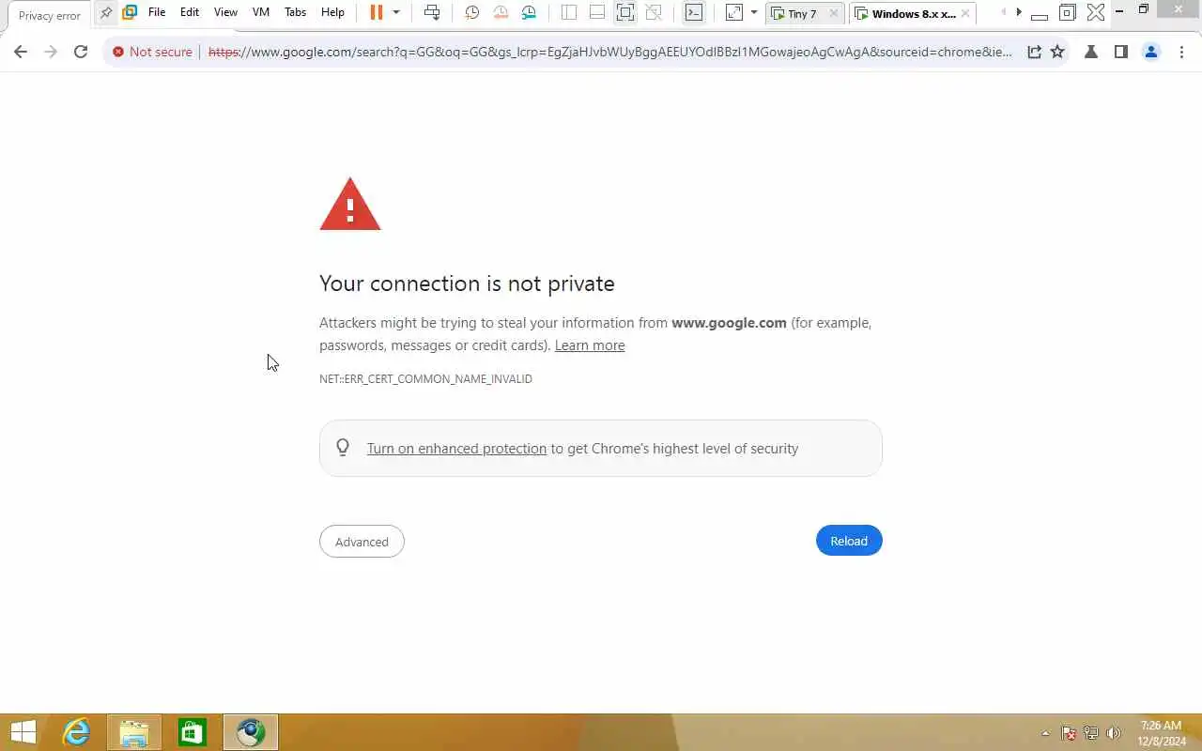Toggle the thumbnail bar in VMware toolbar
The height and width of the screenshot is (751, 1202).
tap(597, 13)
